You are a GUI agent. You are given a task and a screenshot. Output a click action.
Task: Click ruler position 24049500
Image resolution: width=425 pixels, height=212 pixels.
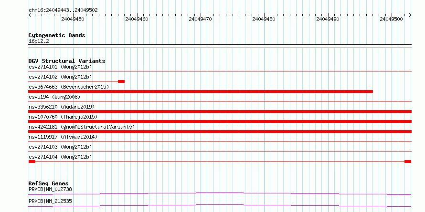pyautogui.click(x=392, y=19)
